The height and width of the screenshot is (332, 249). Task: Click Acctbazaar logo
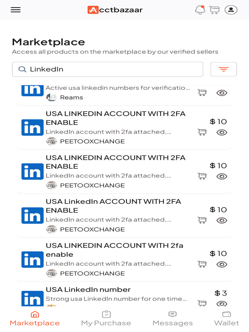(115, 10)
